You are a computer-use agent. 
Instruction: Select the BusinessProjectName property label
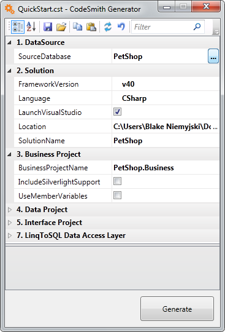[x=53, y=168]
